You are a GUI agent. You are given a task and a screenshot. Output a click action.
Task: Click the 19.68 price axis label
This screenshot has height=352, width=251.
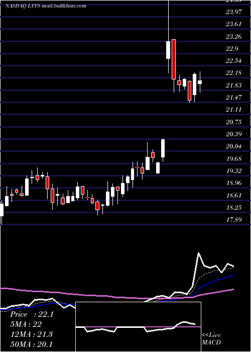point(234,158)
